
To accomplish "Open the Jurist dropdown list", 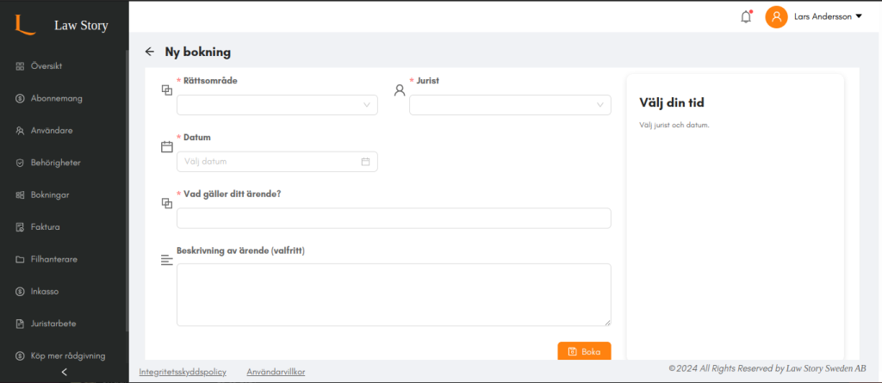I will (x=510, y=105).
